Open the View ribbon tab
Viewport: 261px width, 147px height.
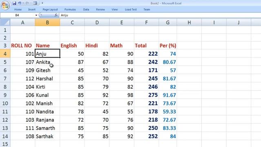(115, 9)
